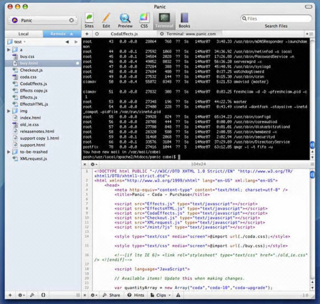
Task: Expand the img folder
Action: (9, 111)
